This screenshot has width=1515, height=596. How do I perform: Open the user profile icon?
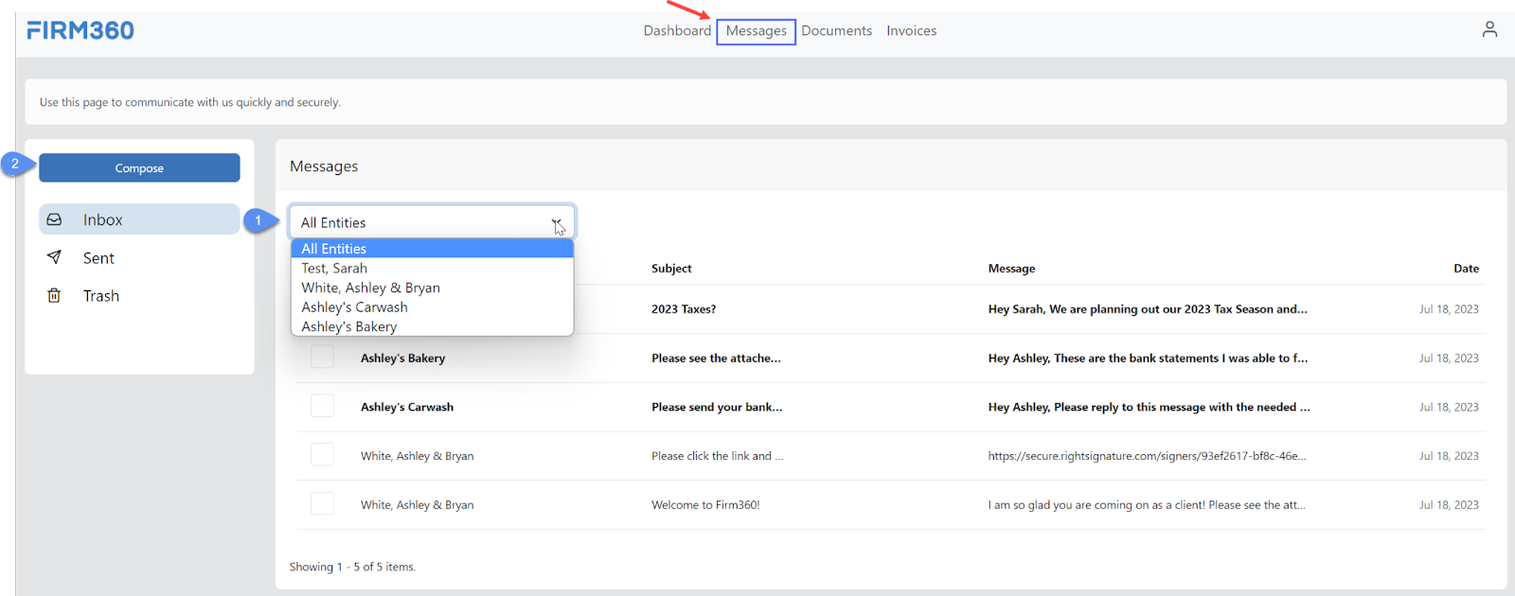[x=1489, y=29]
